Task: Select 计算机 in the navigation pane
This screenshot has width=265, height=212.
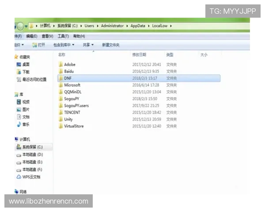Action: pyautogui.click(x=23, y=139)
